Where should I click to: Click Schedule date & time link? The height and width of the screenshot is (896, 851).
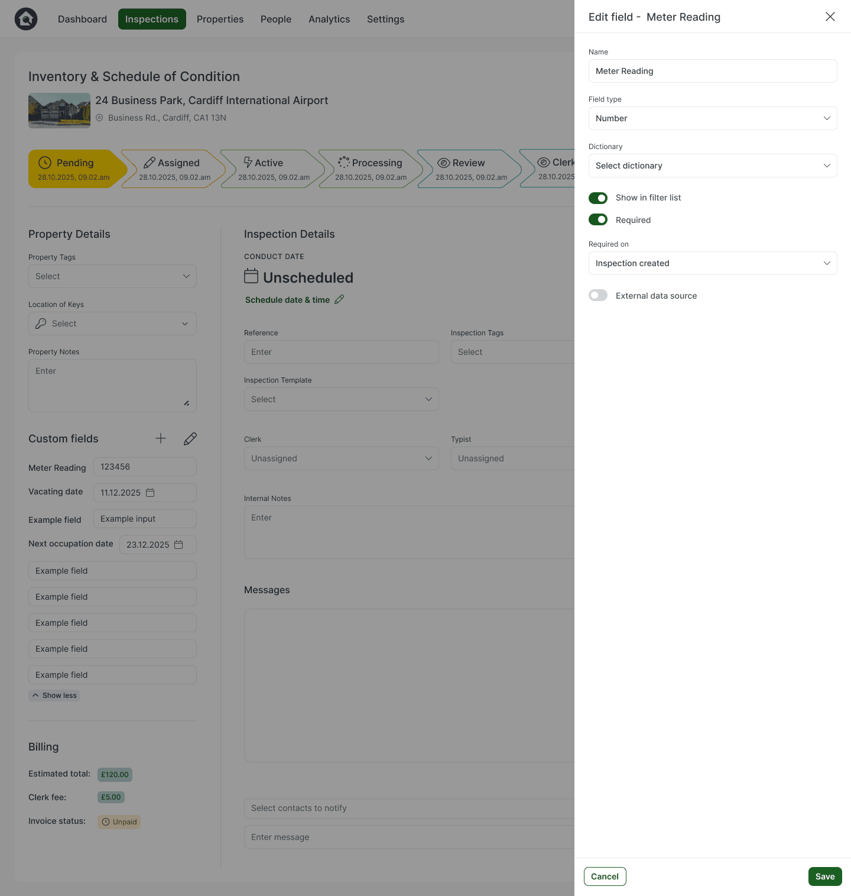coord(288,300)
